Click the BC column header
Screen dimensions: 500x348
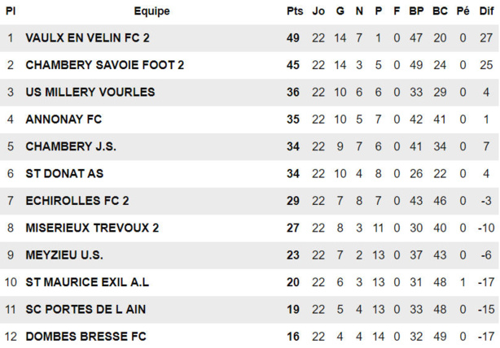pos(440,11)
